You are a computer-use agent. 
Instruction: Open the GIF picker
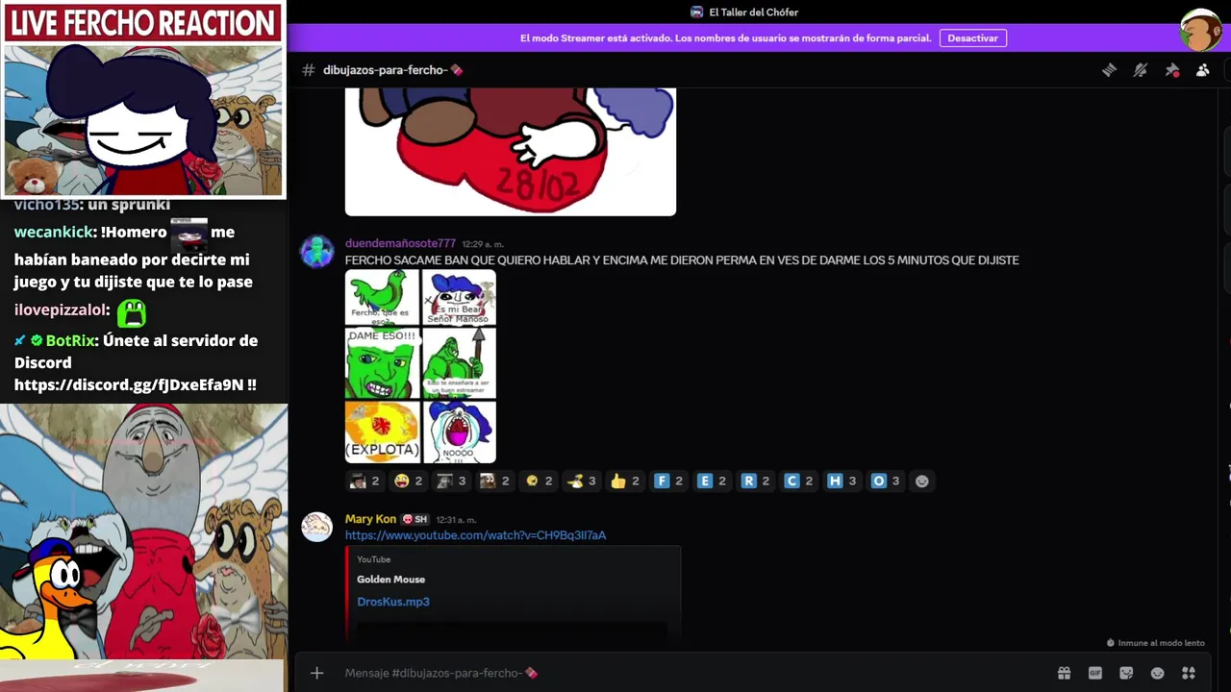pyautogui.click(x=1094, y=673)
